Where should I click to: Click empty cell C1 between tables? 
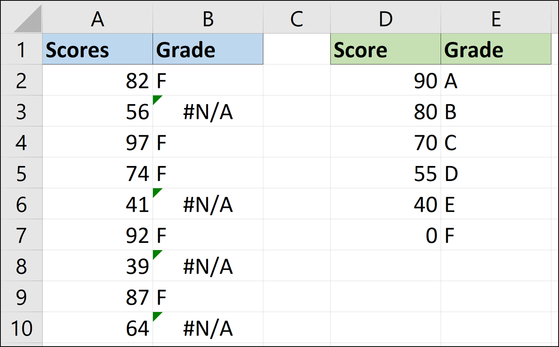point(296,50)
